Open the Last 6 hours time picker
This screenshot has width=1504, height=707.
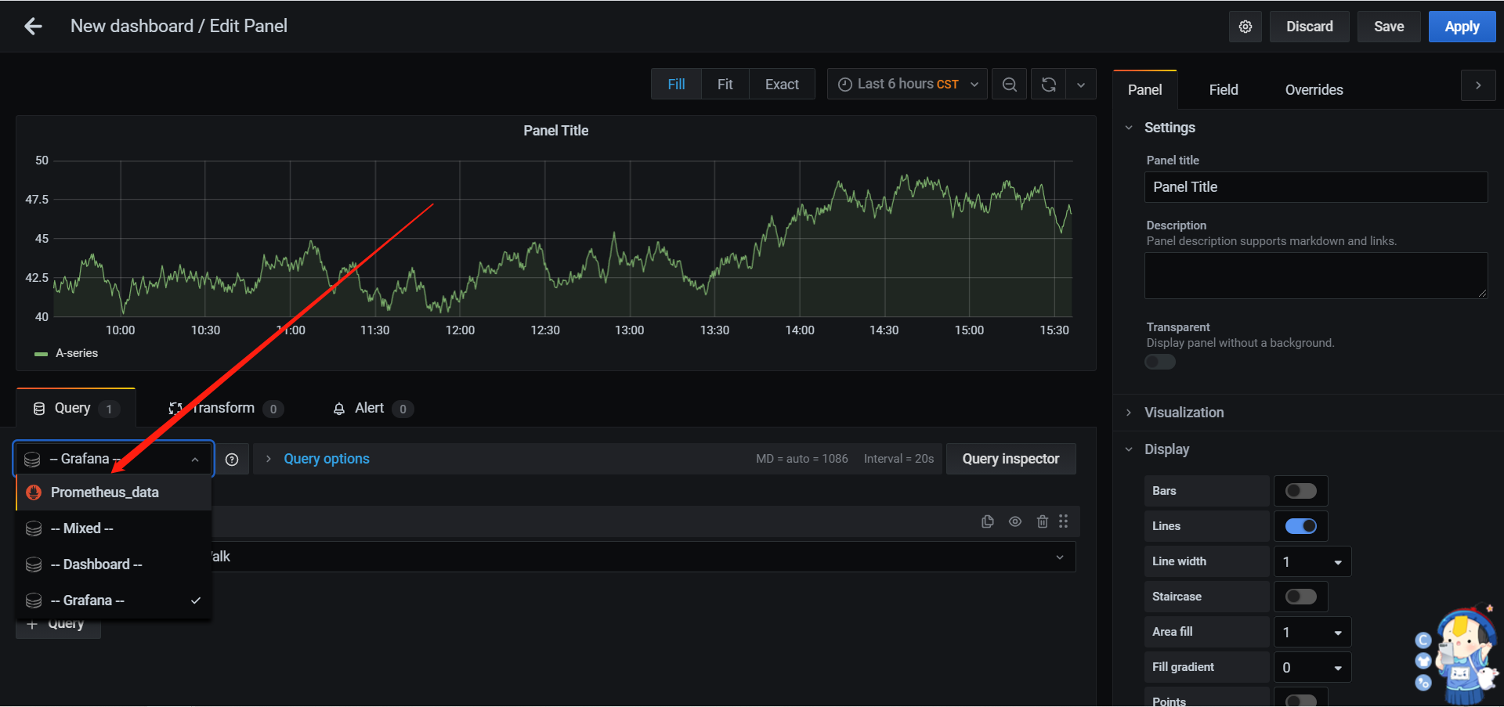tap(907, 85)
